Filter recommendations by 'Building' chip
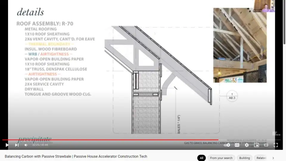The height and width of the screenshot is (161, 286). point(245,158)
